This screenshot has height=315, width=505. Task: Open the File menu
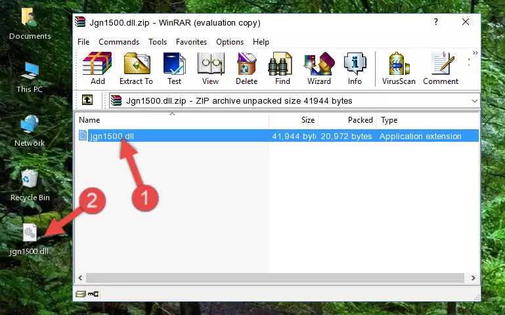[x=83, y=42]
